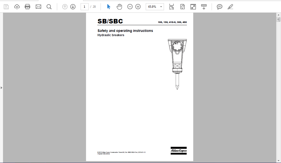Zoom in with plus button

pos(138,7)
